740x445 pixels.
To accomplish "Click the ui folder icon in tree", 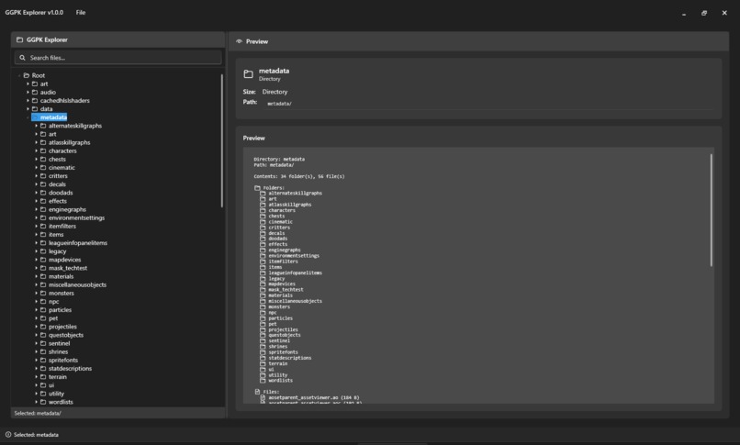I will [x=43, y=385].
